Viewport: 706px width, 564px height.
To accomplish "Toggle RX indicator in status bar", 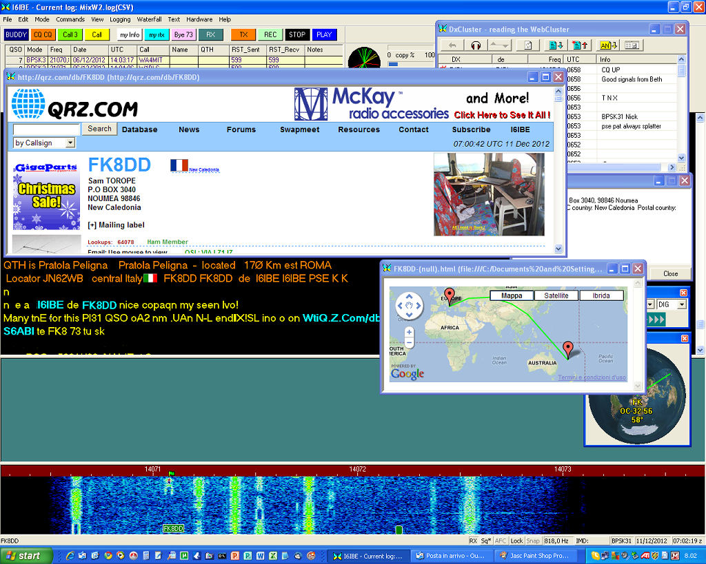I will (473, 541).
